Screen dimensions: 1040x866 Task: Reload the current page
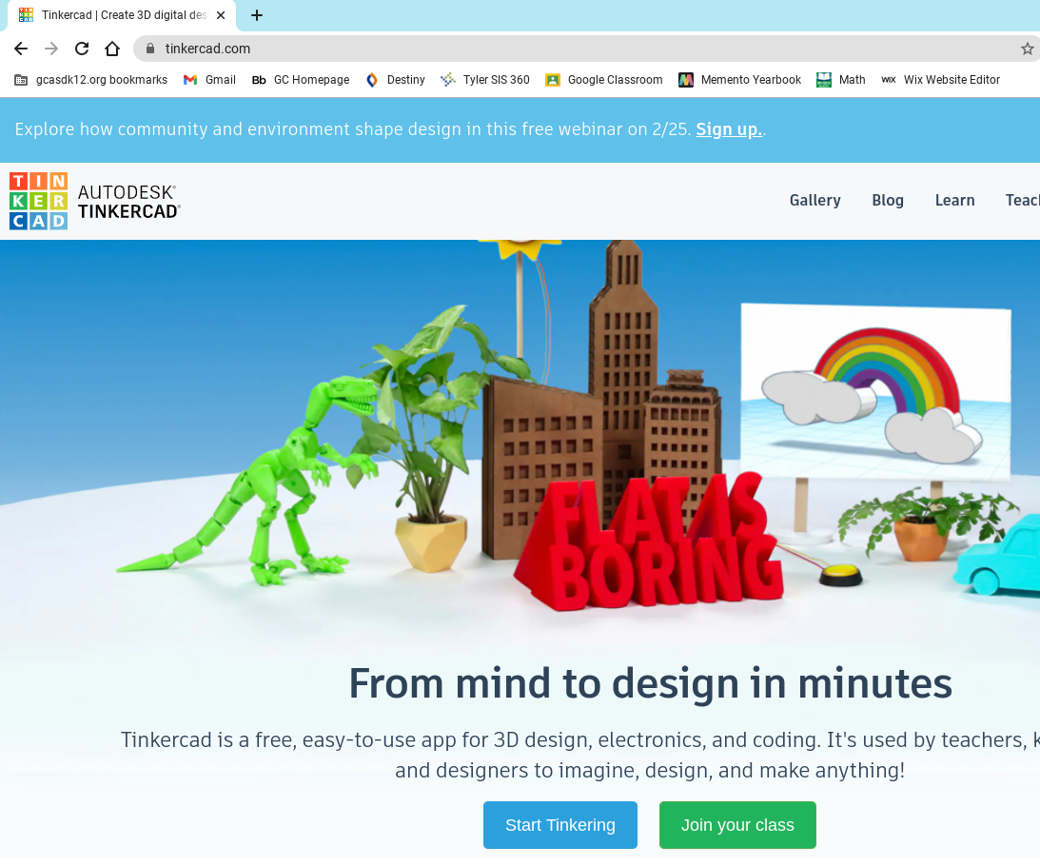click(81, 48)
